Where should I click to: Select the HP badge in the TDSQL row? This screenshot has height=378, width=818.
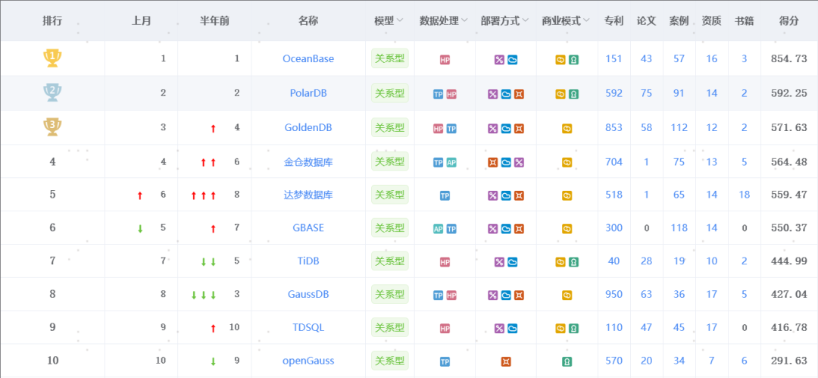[445, 329]
